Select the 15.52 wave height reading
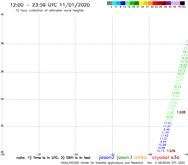Screen dimensions: 188x165 click(176, 93)
